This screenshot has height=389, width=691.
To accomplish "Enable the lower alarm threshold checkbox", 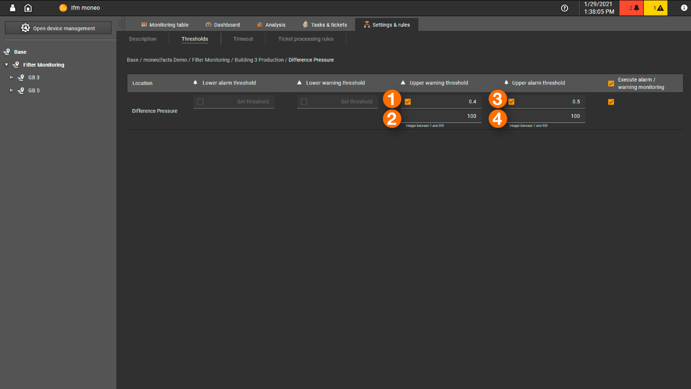I will pyautogui.click(x=200, y=102).
